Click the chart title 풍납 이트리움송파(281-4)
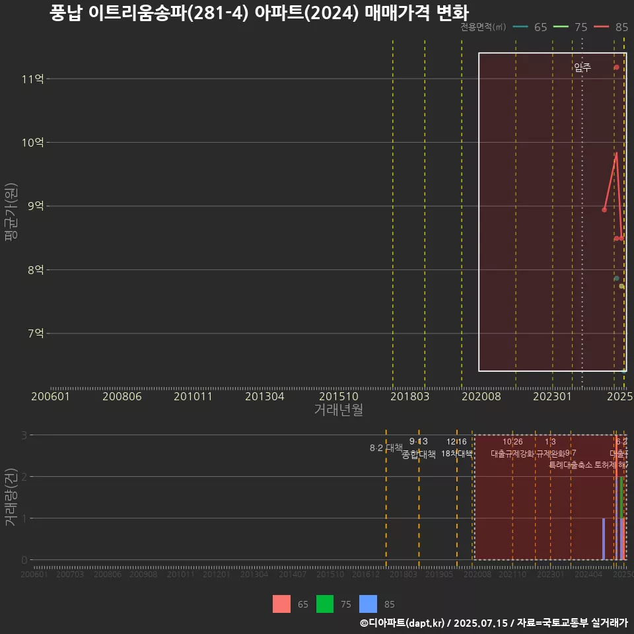The width and height of the screenshot is (634, 634). [149, 13]
